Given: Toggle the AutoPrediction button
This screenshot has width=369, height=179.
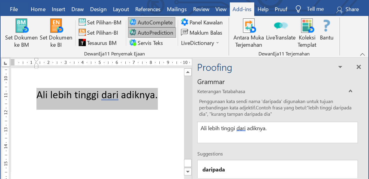Looking at the screenshot, I should tap(152, 33).
